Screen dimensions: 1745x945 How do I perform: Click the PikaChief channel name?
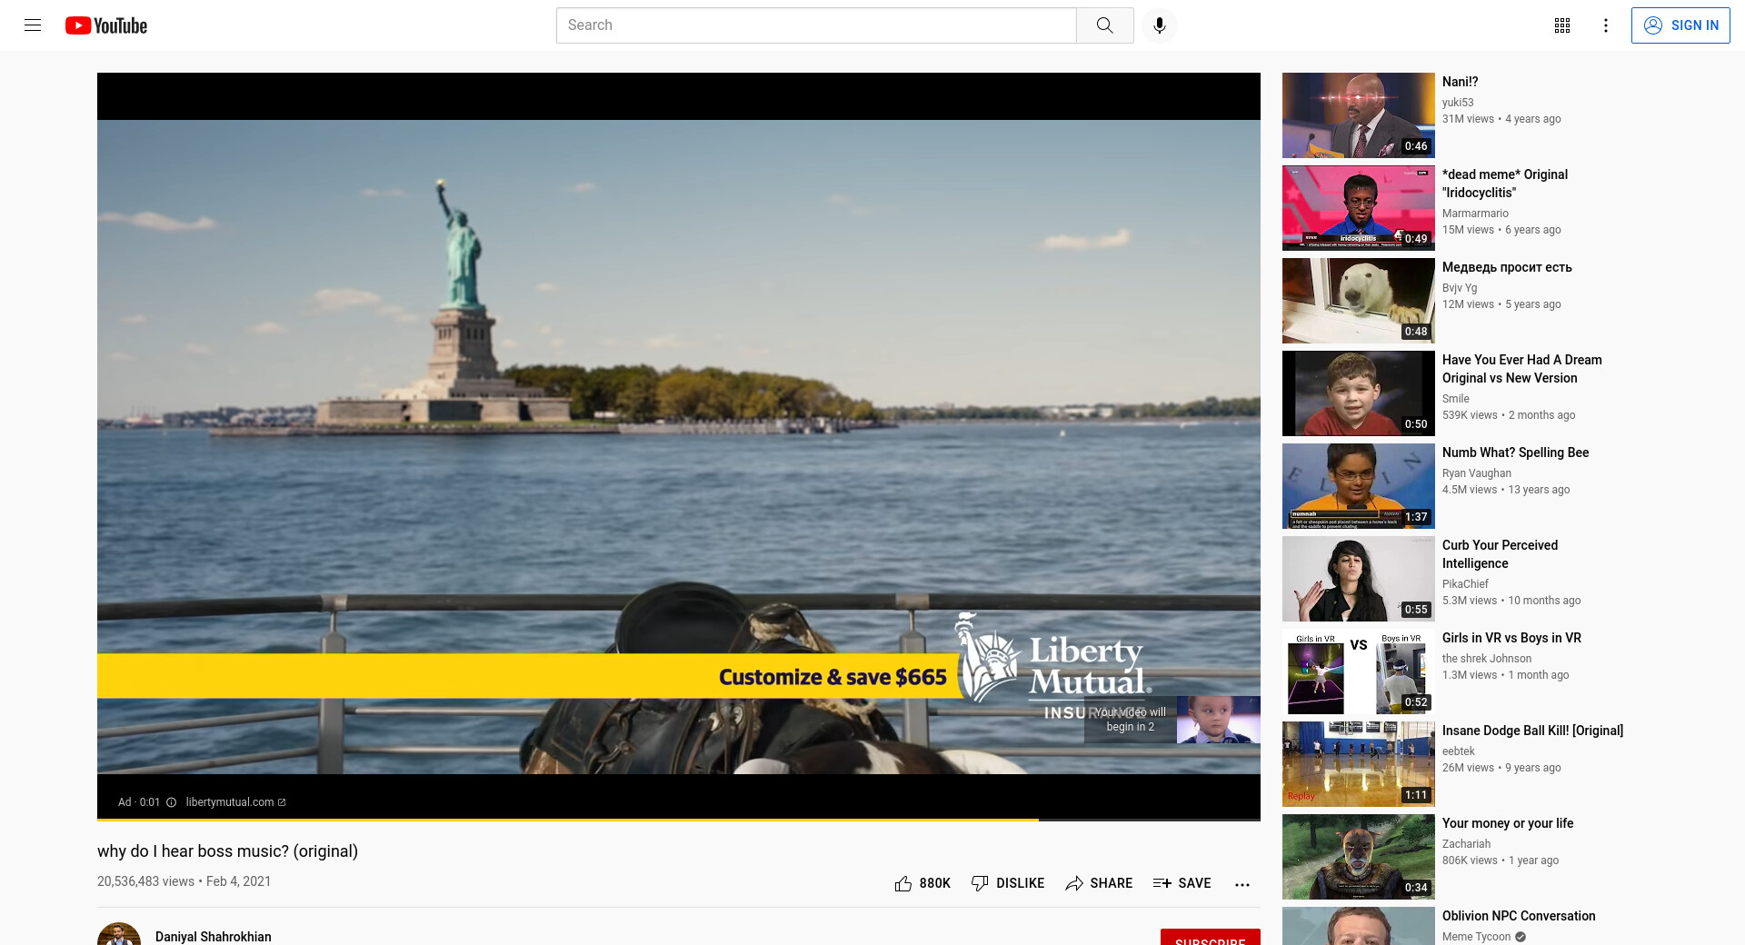[1465, 584]
